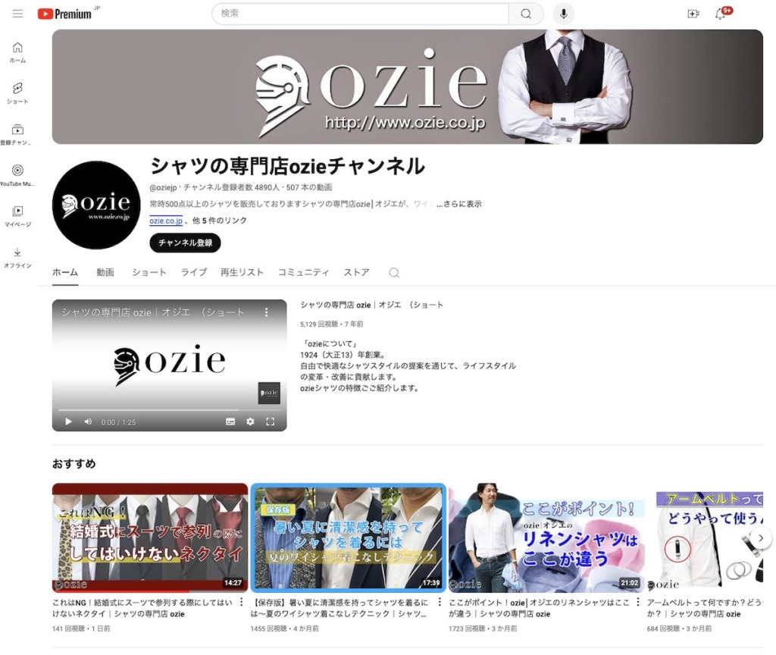The width and height of the screenshot is (776, 655).
Task: Click チャンネル登録 subscribe button
Action: coord(185,243)
